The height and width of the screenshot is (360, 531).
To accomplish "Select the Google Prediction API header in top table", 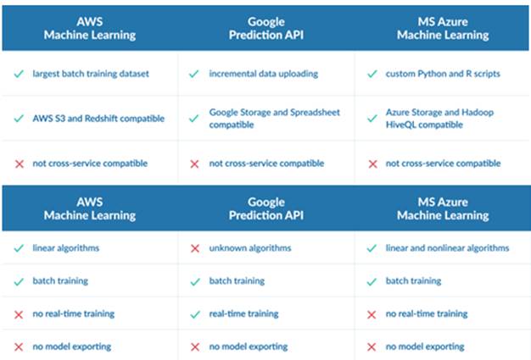I will click(265, 30).
